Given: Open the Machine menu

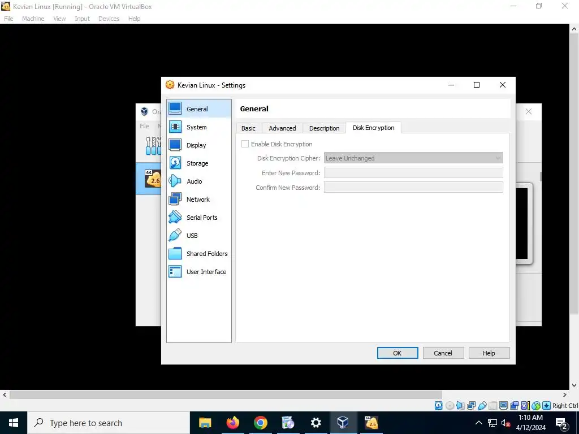Looking at the screenshot, I should 33,19.
